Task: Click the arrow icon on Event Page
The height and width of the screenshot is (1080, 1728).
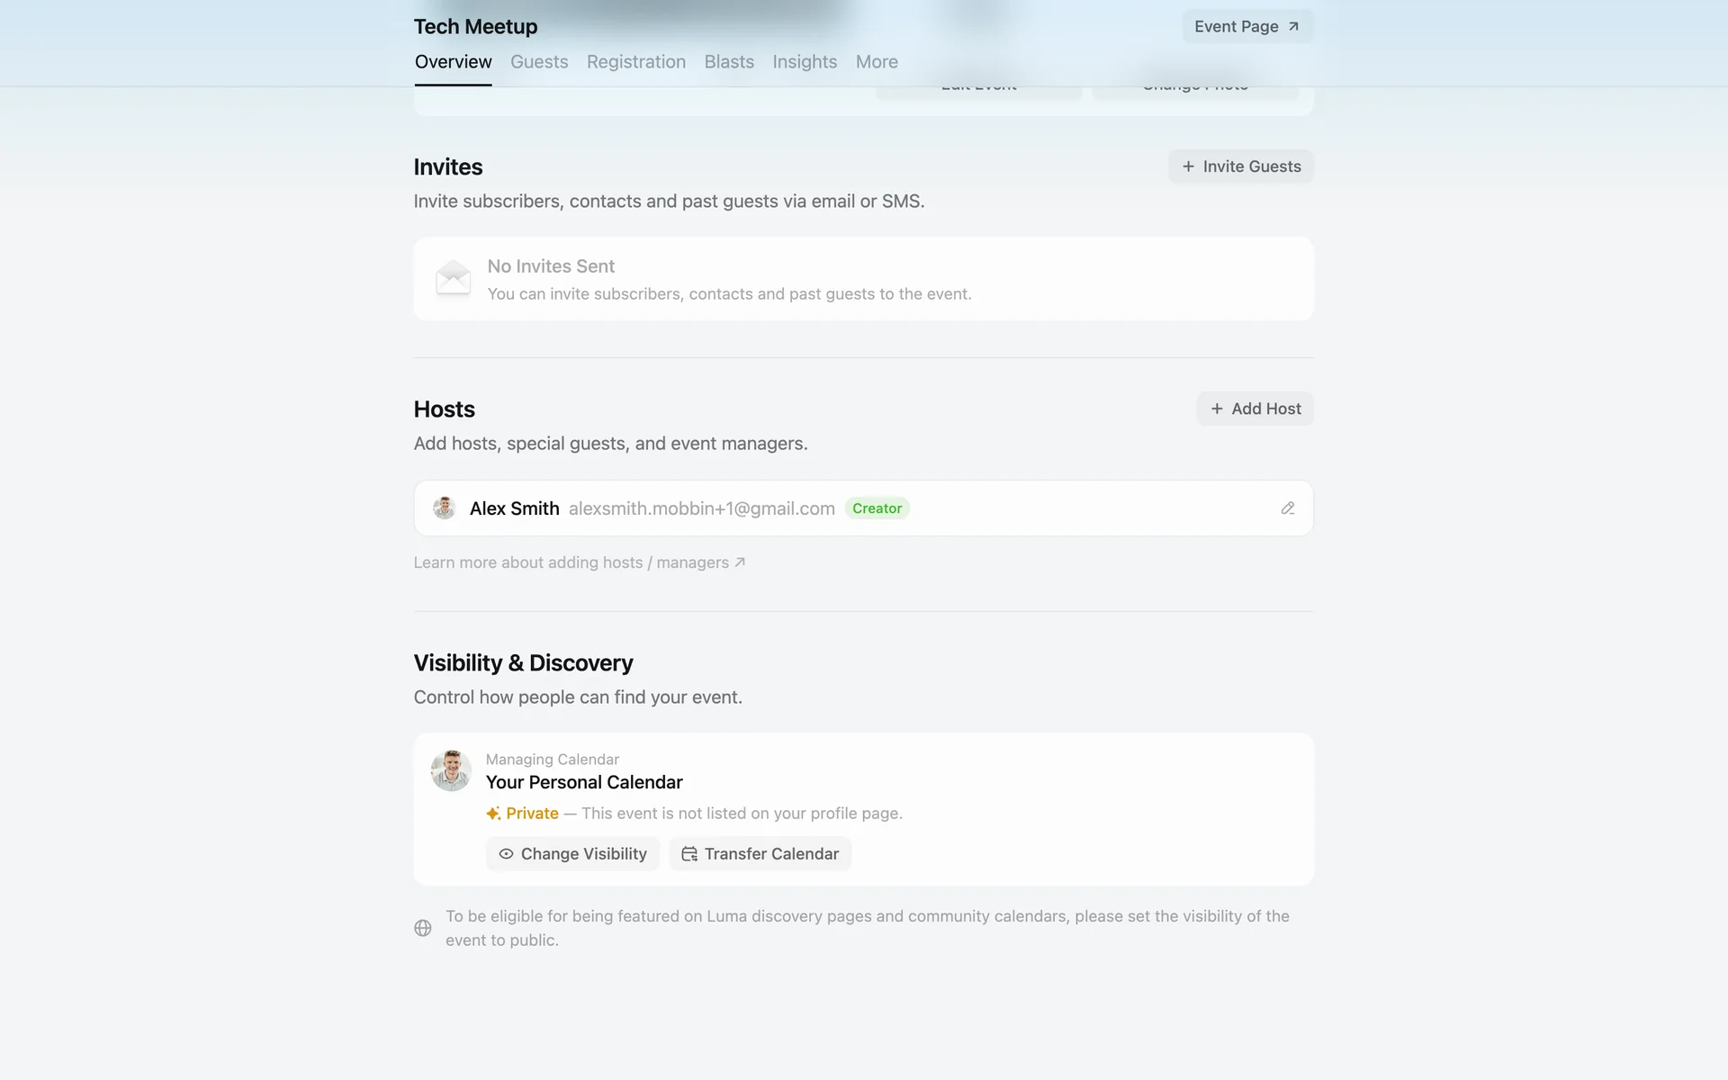Action: (1293, 27)
